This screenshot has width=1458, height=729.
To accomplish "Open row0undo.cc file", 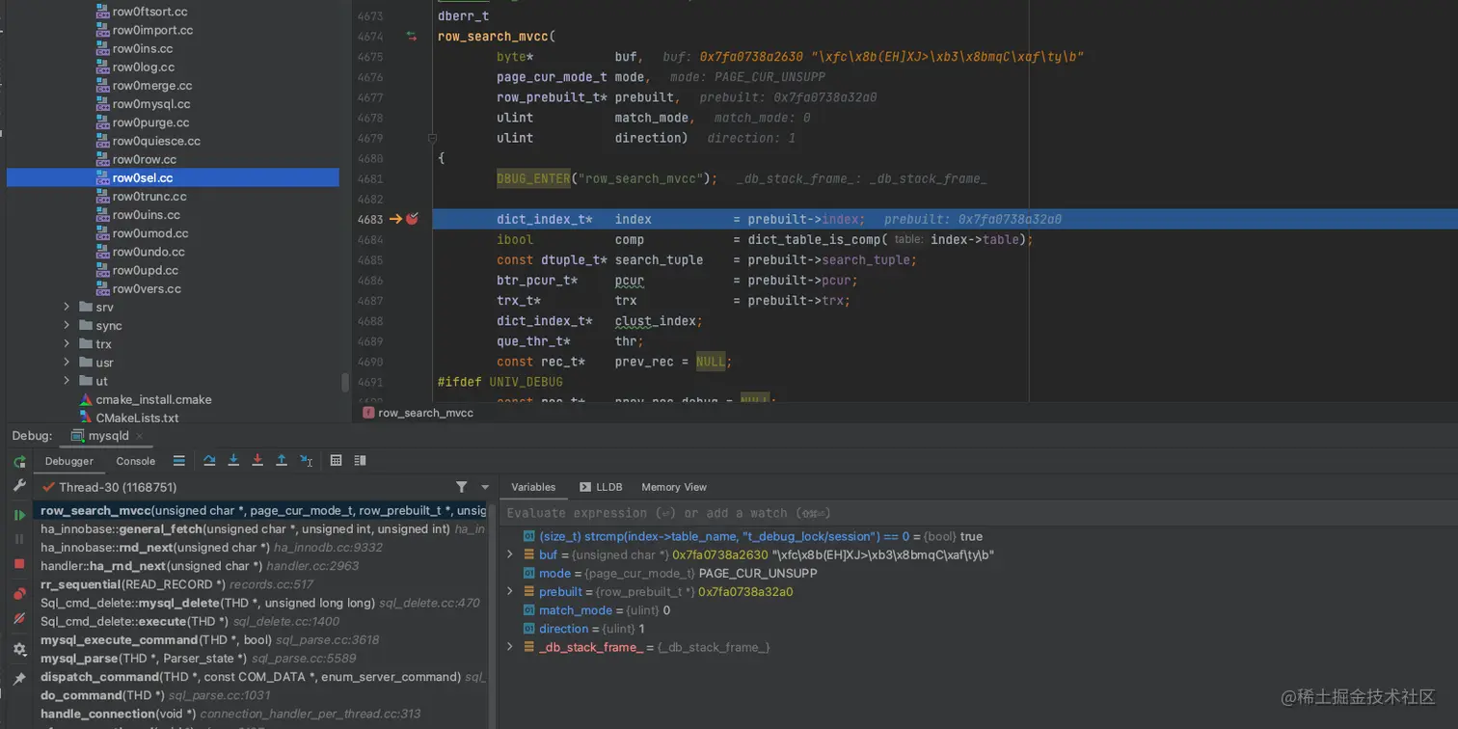I will (x=148, y=252).
